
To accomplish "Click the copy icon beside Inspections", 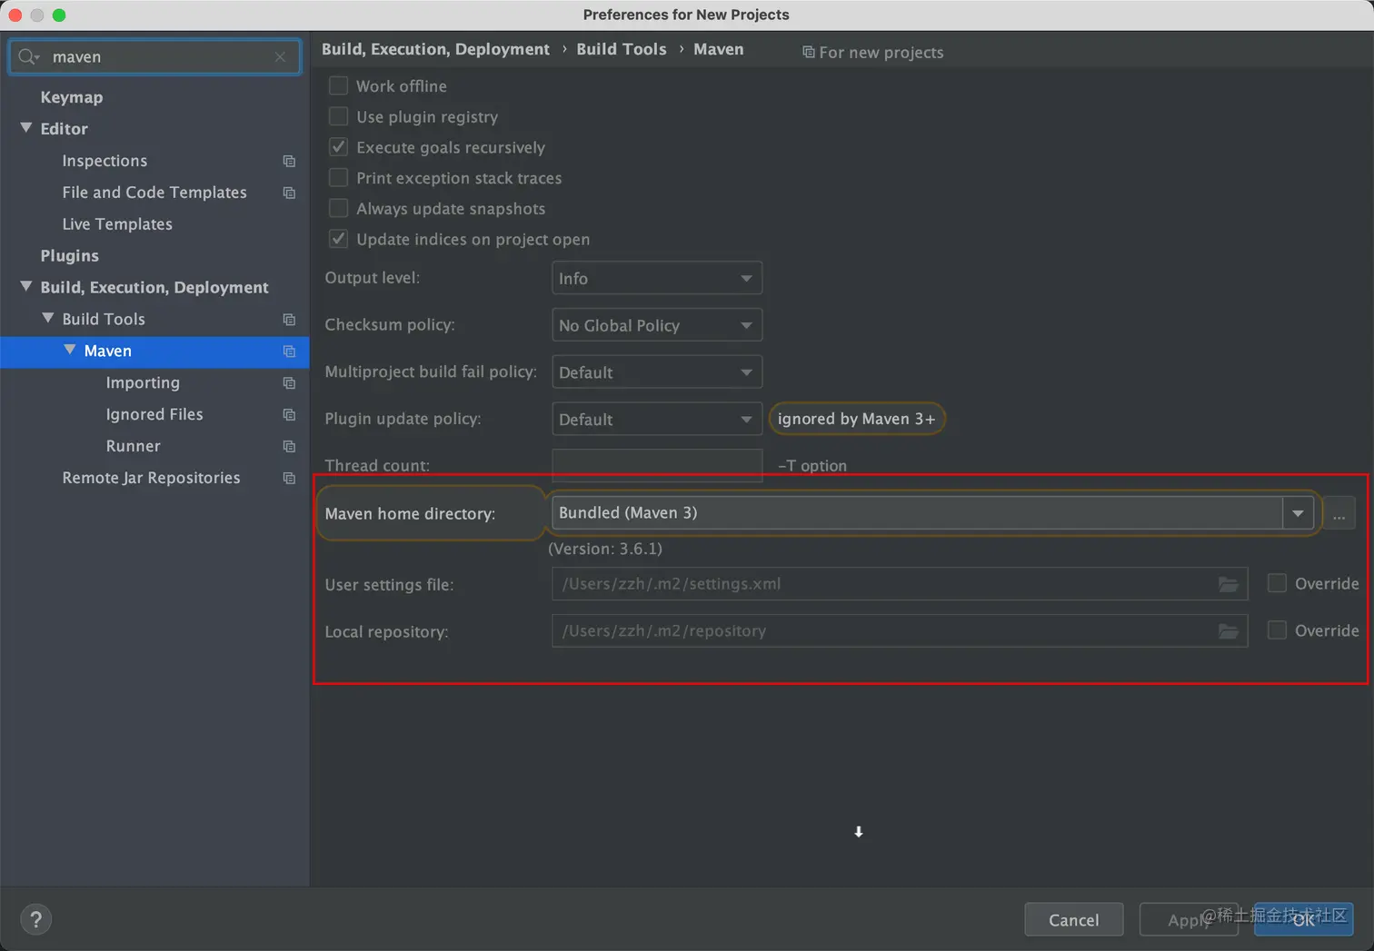I will point(289,161).
